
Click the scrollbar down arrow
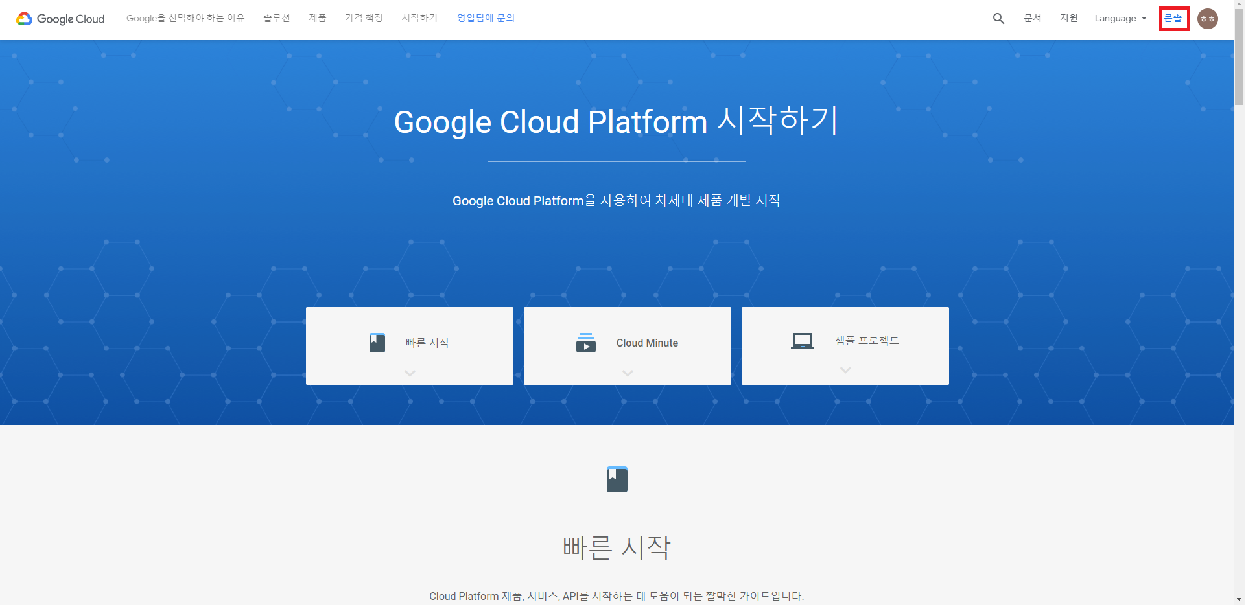tap(1239, 600)
